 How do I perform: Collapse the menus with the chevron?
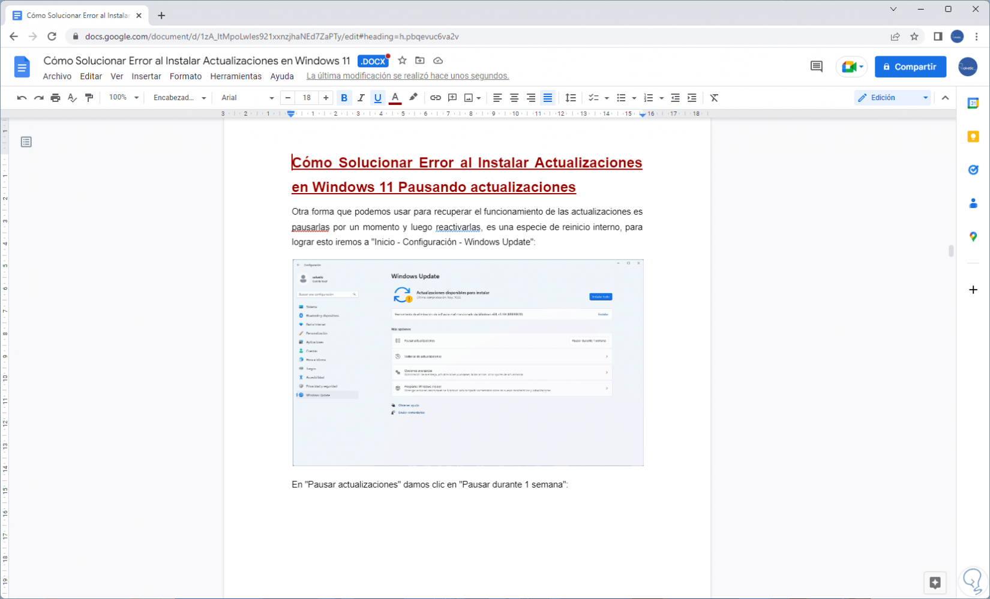946,98
